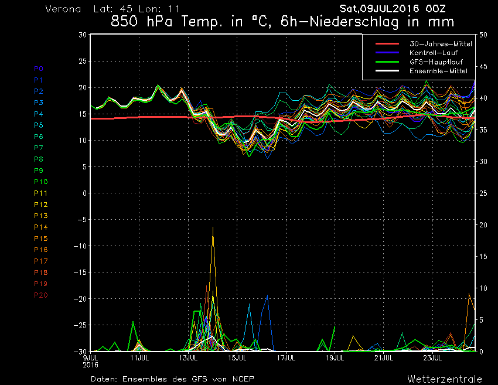Click the 11JUL date marker on the x-axis
498x385 pixels.
139,357
